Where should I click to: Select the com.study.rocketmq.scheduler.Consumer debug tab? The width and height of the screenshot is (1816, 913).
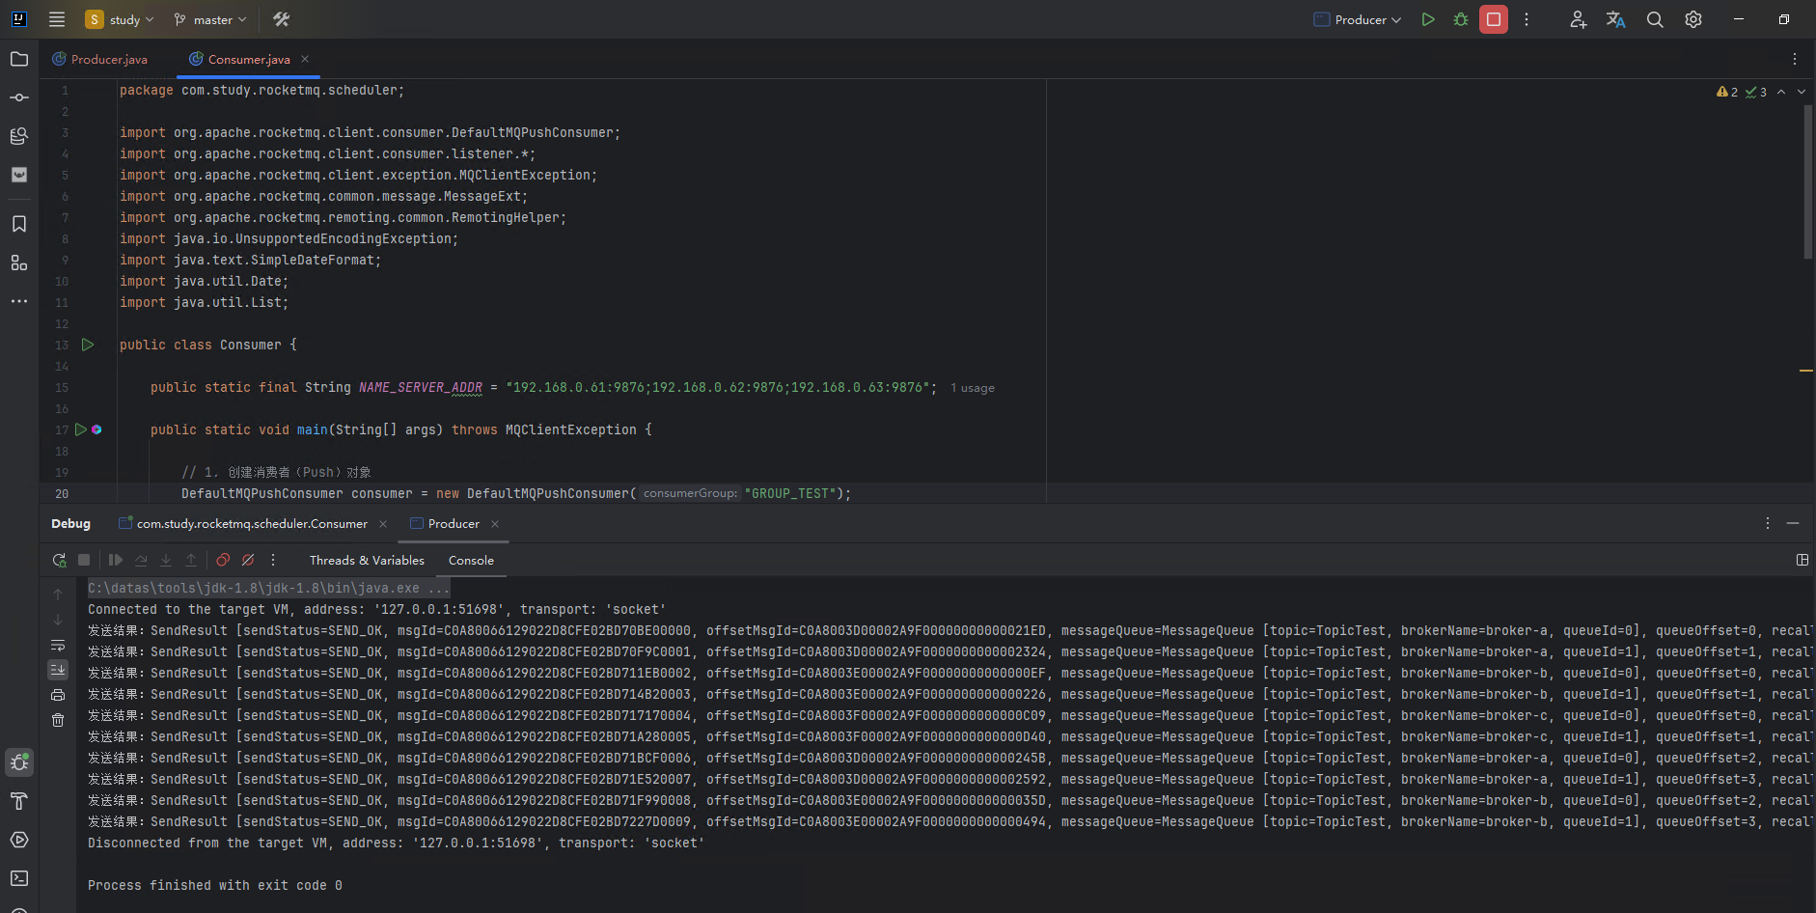coord(252,523)
